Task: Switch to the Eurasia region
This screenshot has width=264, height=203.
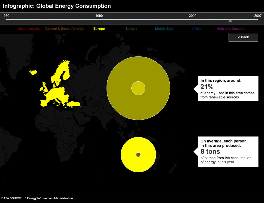Action: click(131, 29)
